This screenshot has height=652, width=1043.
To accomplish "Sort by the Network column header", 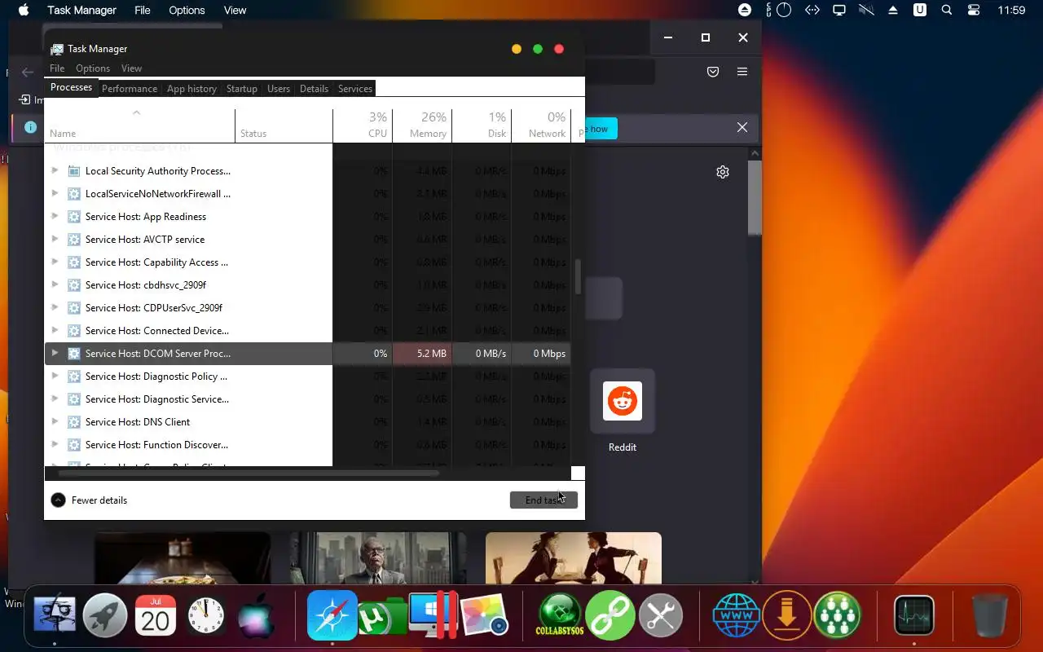I will pos(541,126).
